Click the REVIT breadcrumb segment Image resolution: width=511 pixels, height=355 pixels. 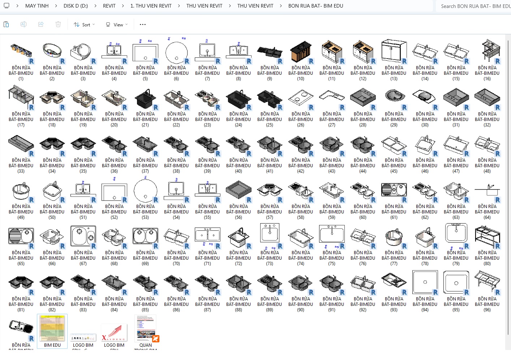tap(109, 6)
